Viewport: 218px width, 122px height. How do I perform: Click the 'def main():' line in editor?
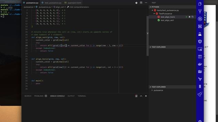(x=37, y=81)
